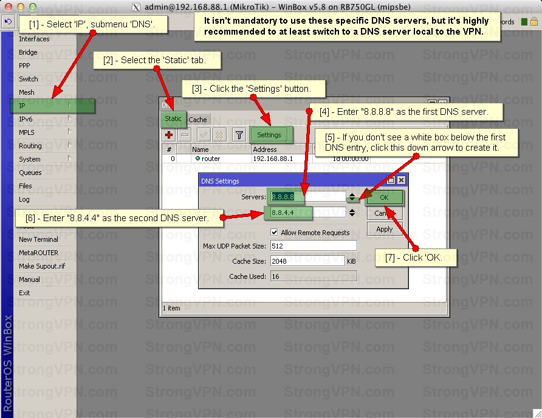Click the undo arrow icon in WinBox toolbar
The image size is (542, 418).
(8, 22)
